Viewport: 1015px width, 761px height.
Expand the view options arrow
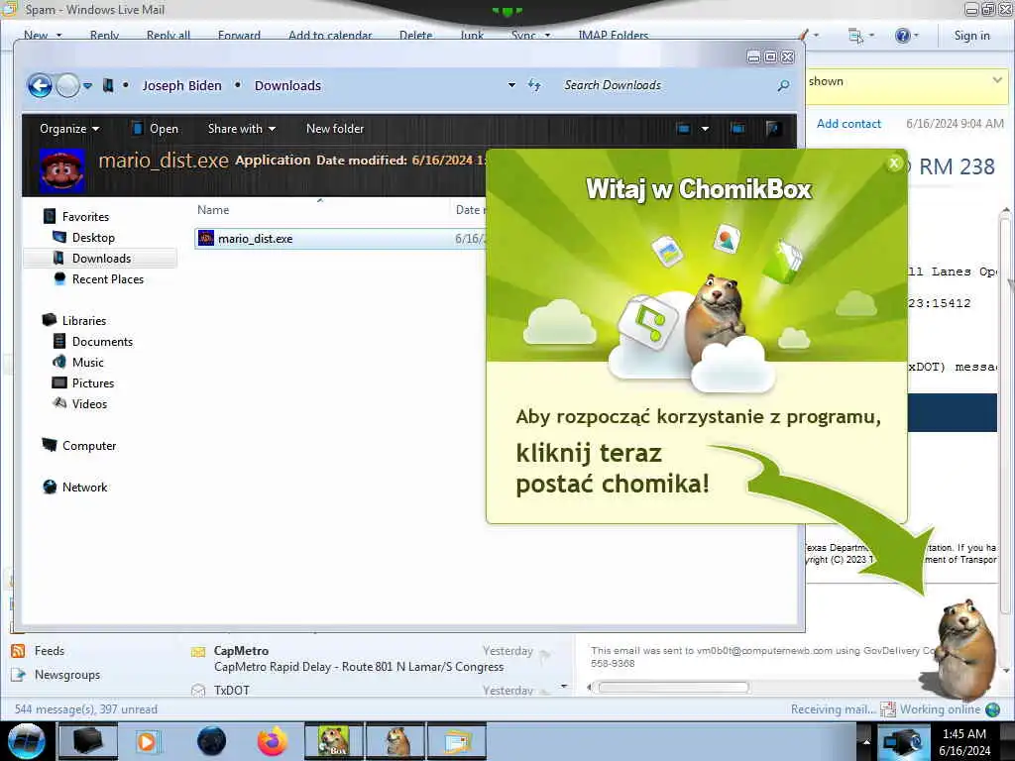705,129
